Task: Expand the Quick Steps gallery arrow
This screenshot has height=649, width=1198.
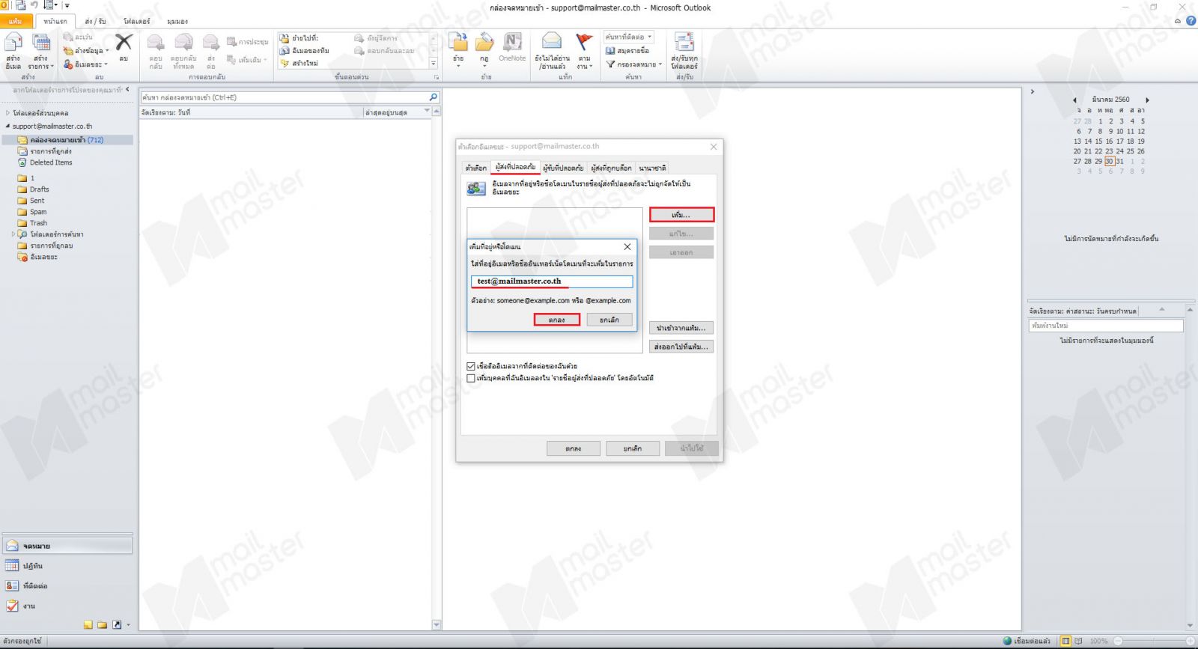Action: coord(433,64)
